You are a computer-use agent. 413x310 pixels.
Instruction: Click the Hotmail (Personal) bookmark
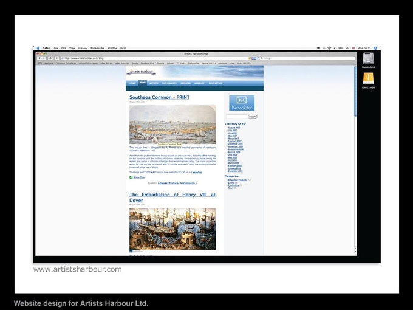click(x=88, y=63)
